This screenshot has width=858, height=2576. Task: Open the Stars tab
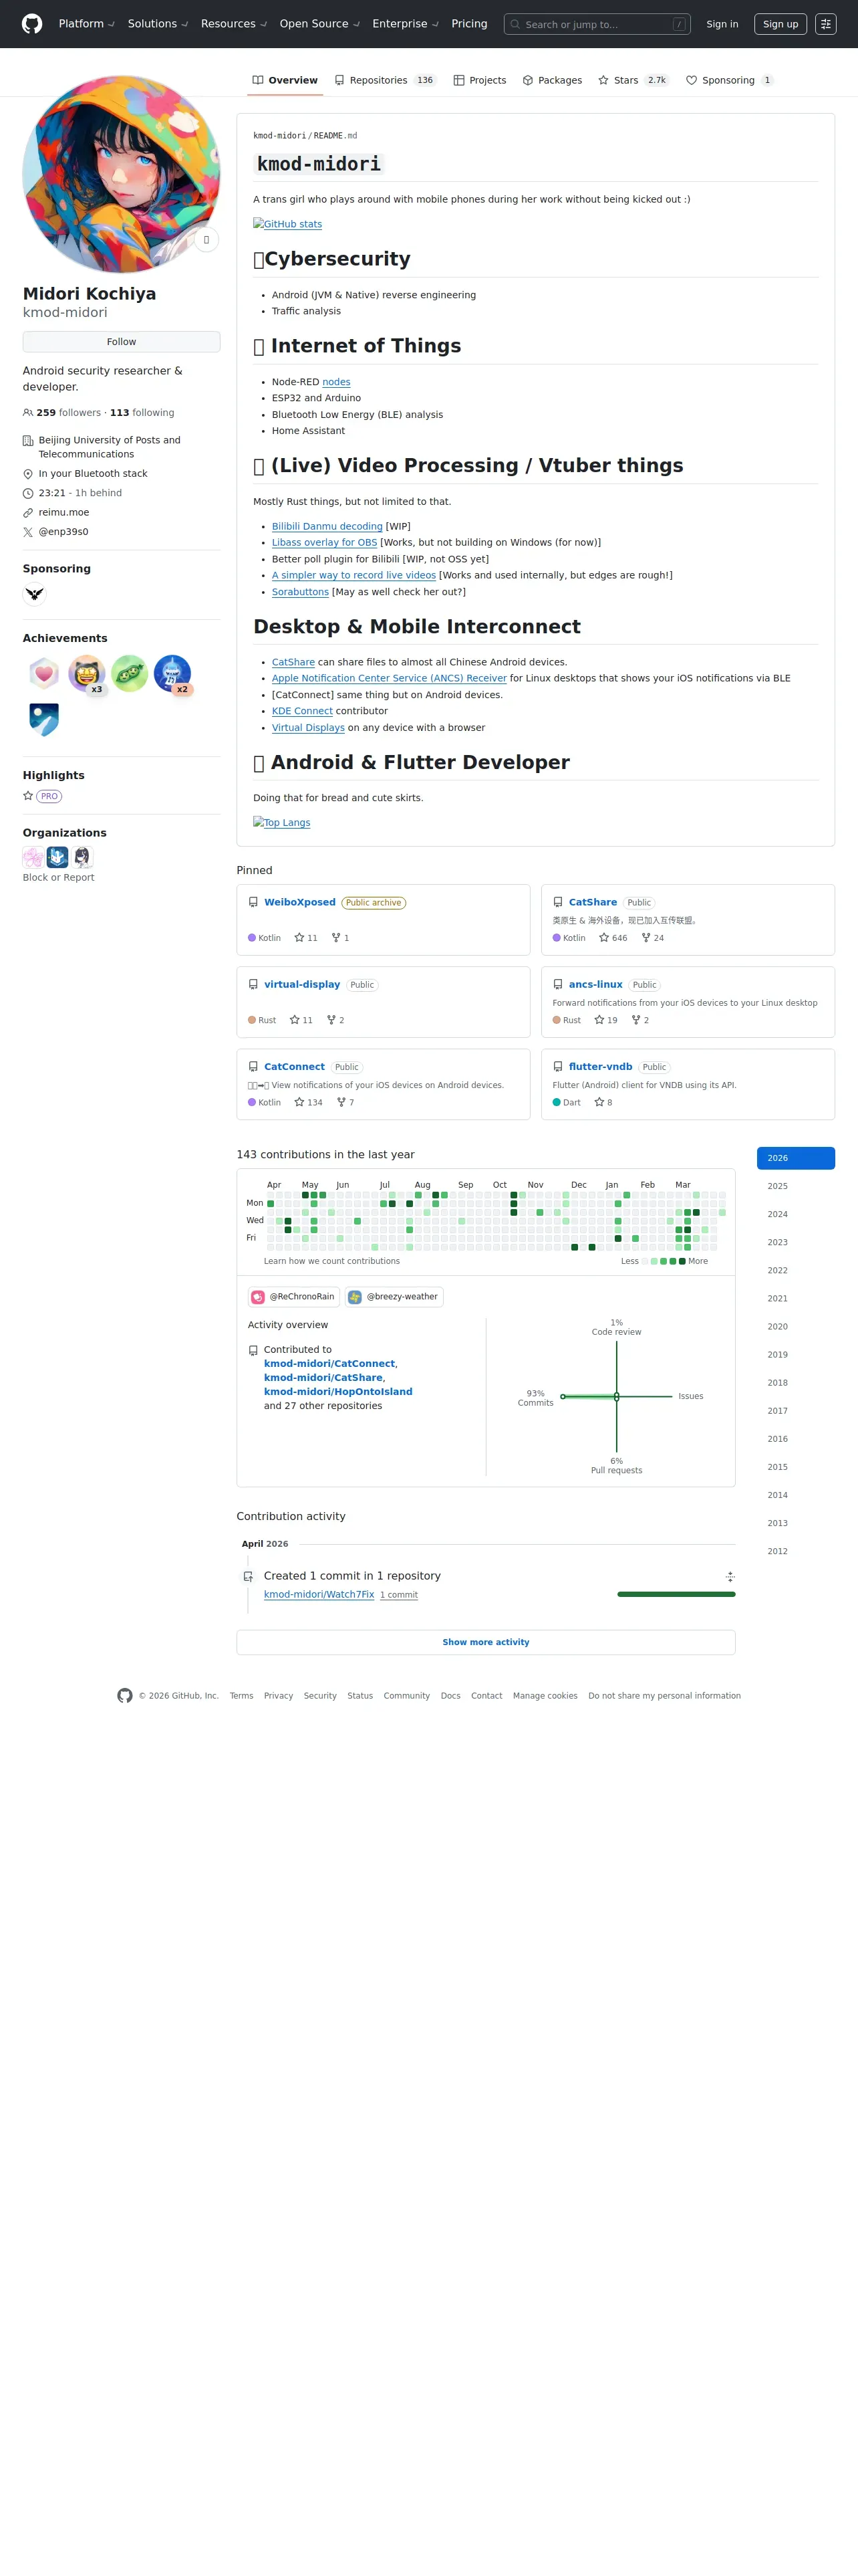(633, 80)
